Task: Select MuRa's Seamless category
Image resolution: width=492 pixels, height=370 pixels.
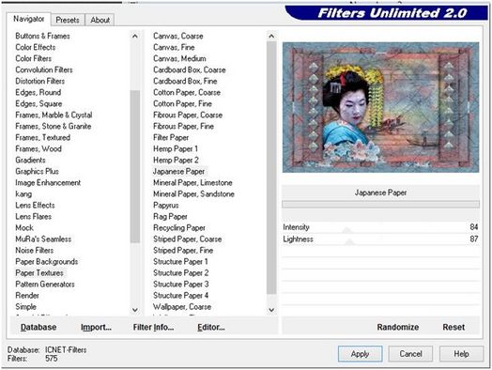Action: [x=43, y=239]
